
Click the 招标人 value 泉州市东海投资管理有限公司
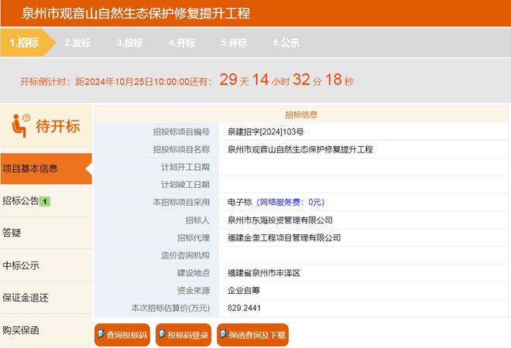point(280,220)
